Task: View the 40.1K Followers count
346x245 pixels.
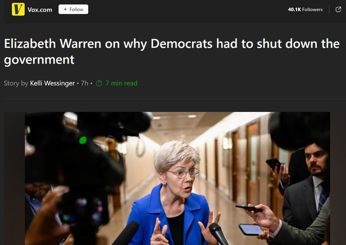Action: coord(305,9)
